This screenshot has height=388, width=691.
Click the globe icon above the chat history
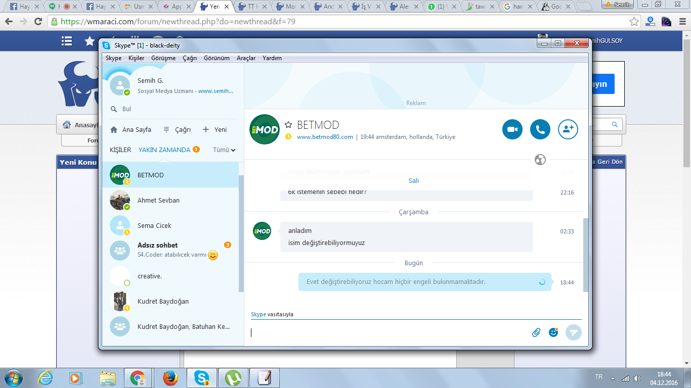pos(540,160)
